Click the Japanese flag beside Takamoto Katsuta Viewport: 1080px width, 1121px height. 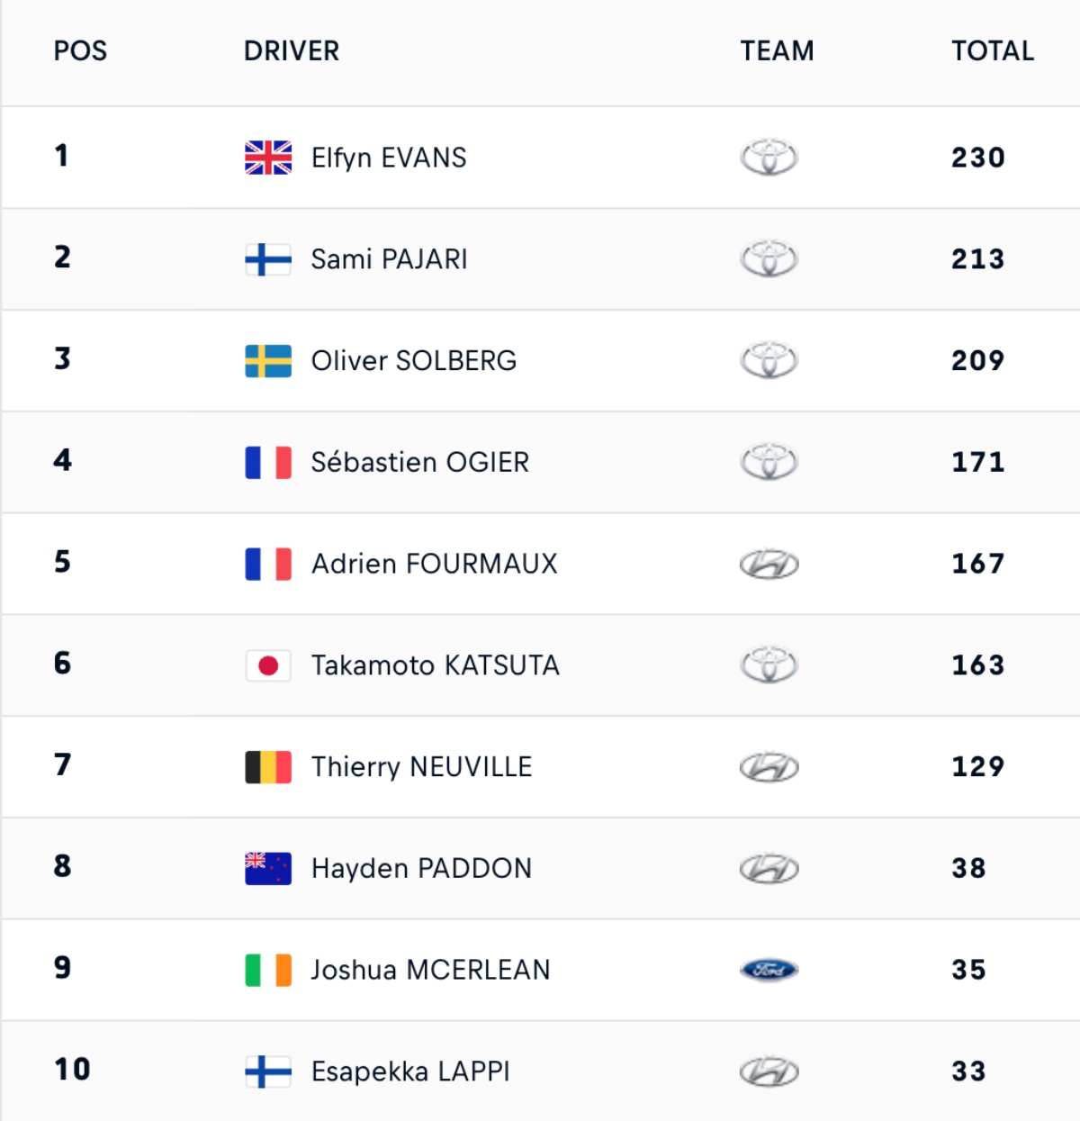[x=268, y=665]
